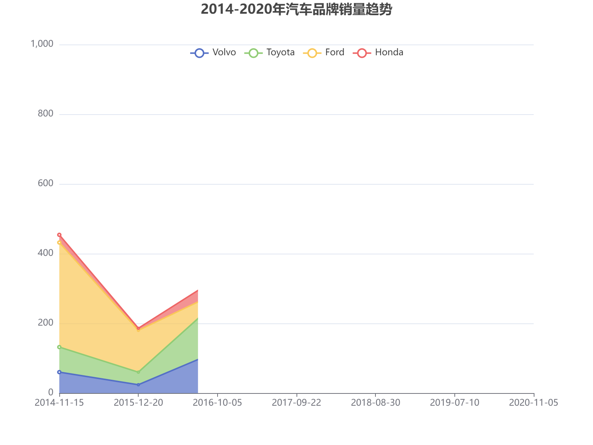
Task: Click the 2020-11-05 axis label
Action: 534,403
